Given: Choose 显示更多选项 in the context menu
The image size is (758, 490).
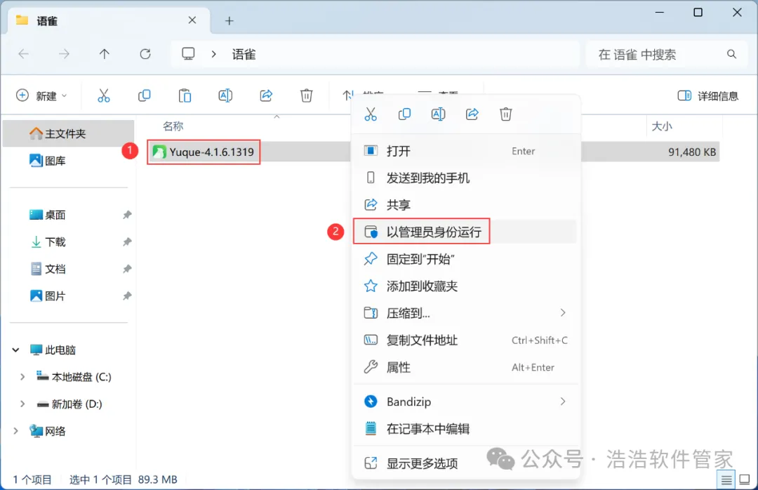Looking at the screenshot, I should (x=467, y=463).
